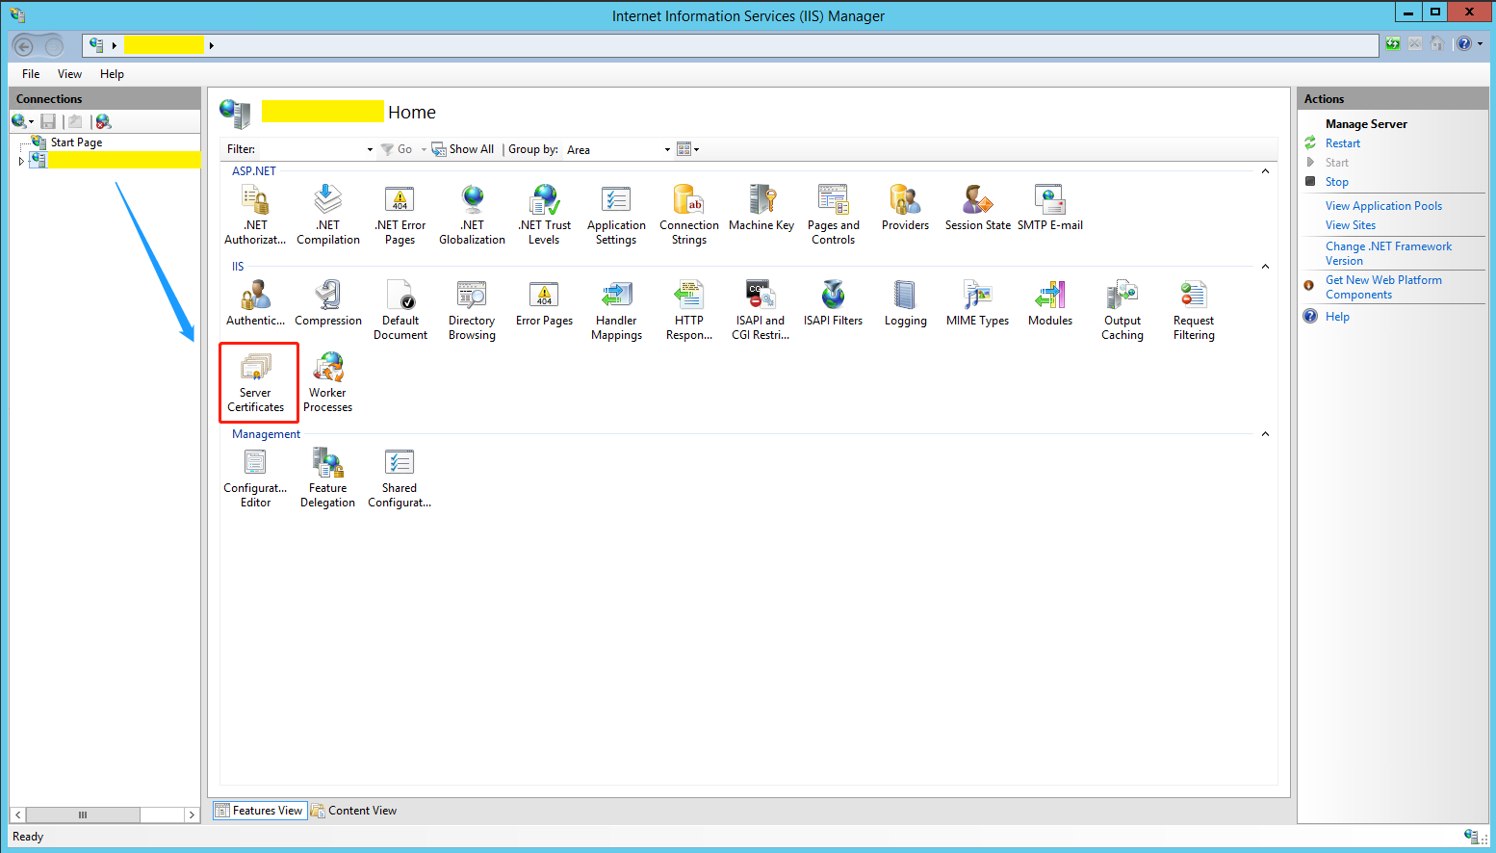Open the Output Caching feature
Image resolution: width=1496 pixels, height=853 pixels.
coord(1122,310)
